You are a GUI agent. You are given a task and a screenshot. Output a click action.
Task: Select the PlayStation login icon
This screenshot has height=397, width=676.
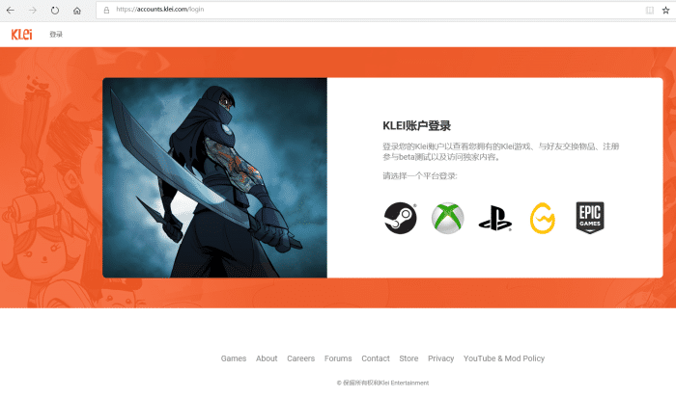click(x=494, y=219)
